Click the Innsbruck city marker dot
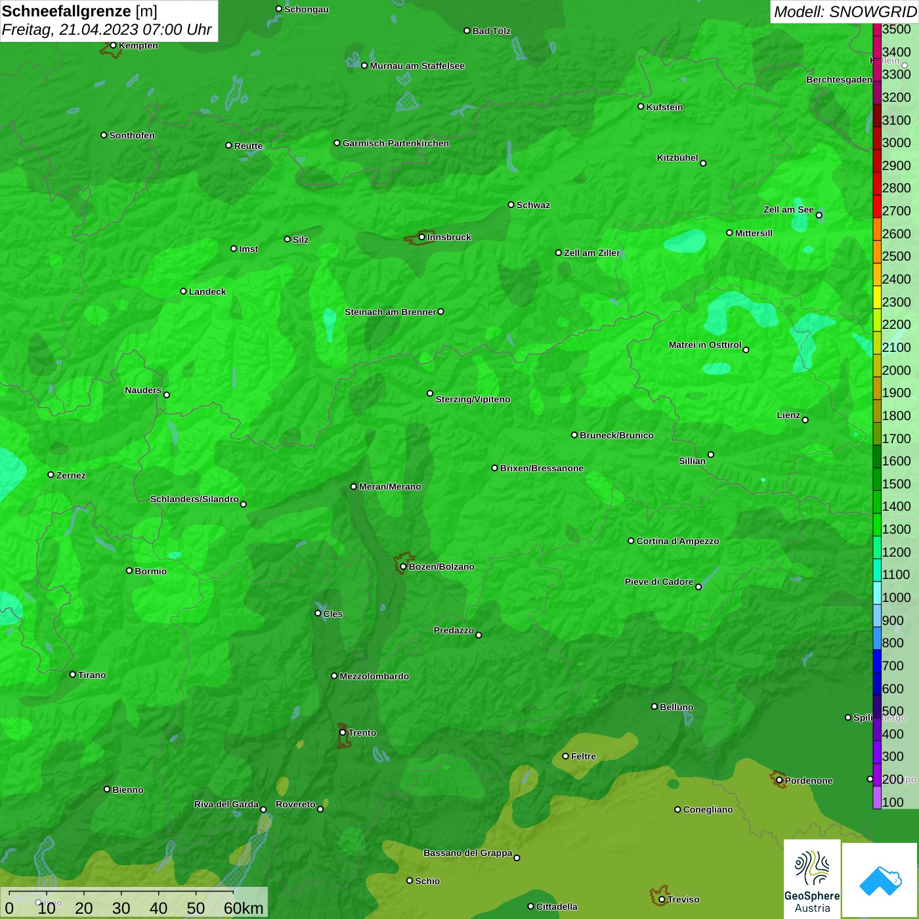This screenshot has height=919, width=919. [x=421, y=237]
